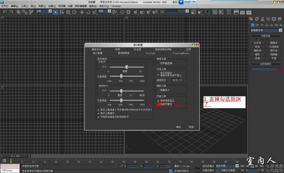The image size is (284, 173).
Task: Open the 标准基本体 dropdown
Action: pos(266,31)
